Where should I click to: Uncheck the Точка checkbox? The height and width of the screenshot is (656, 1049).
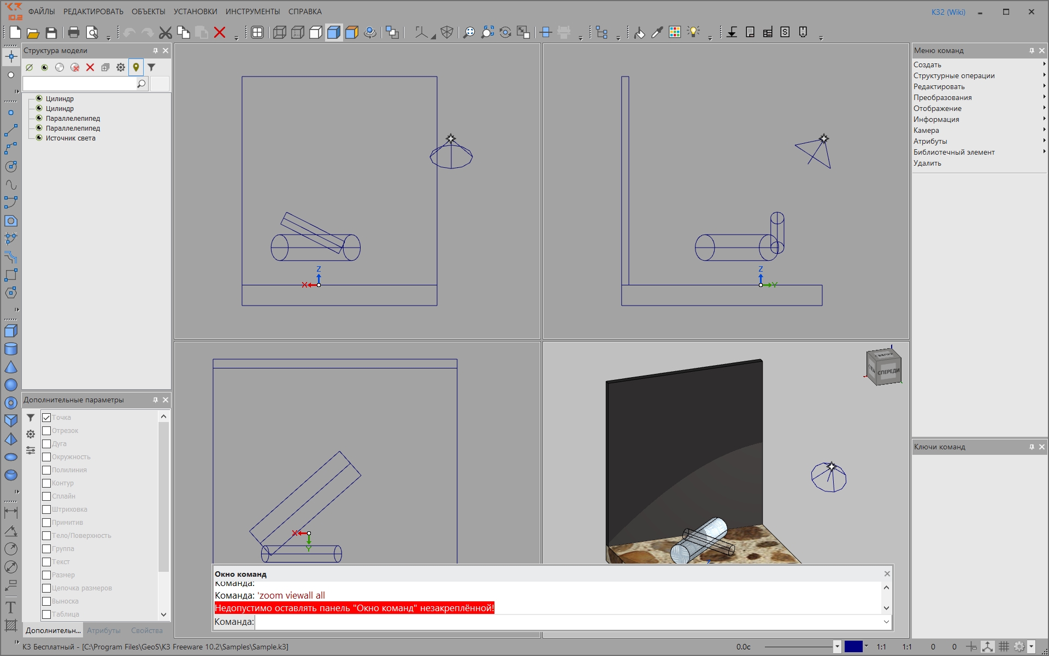pos(46,418)
